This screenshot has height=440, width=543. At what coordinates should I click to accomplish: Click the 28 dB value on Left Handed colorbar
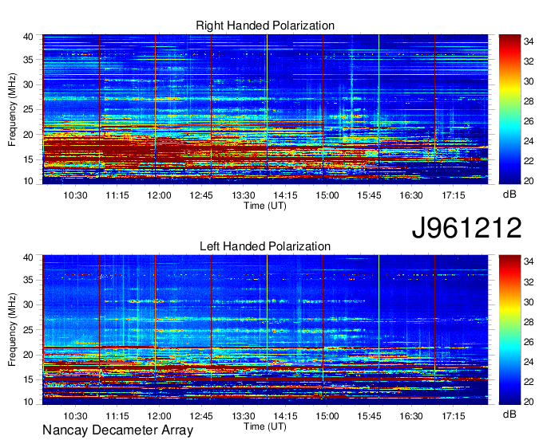pos(529,322)
